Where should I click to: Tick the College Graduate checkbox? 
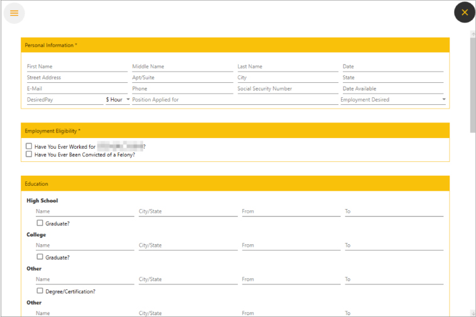pyautogui.click(x=40, y=257)
